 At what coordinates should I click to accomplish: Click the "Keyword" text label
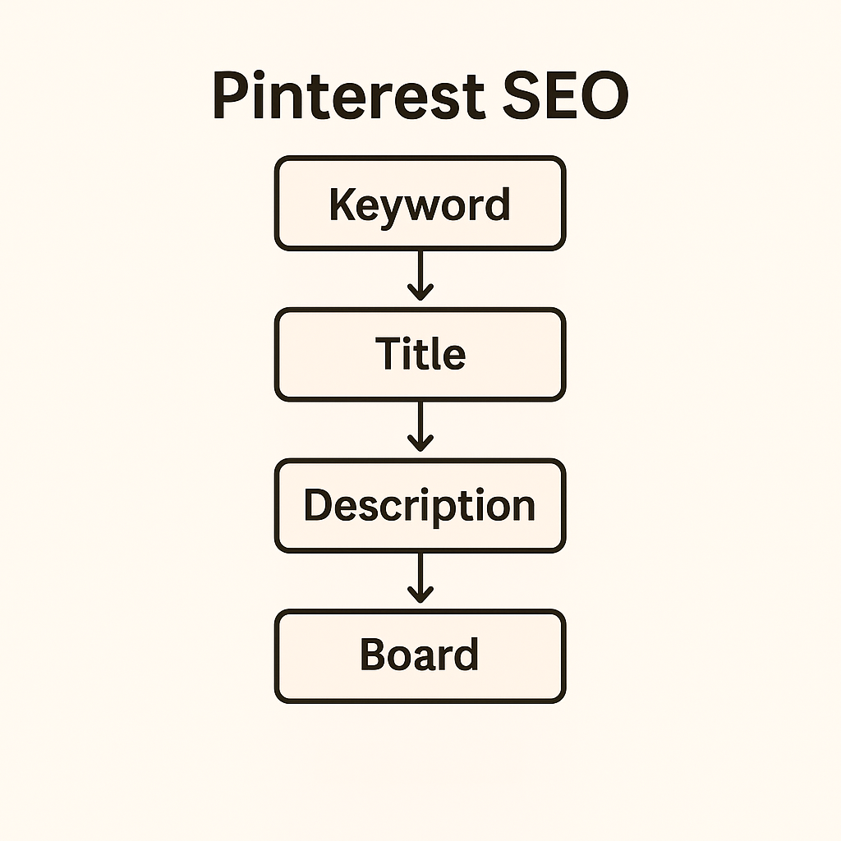(x=420, y=204)
